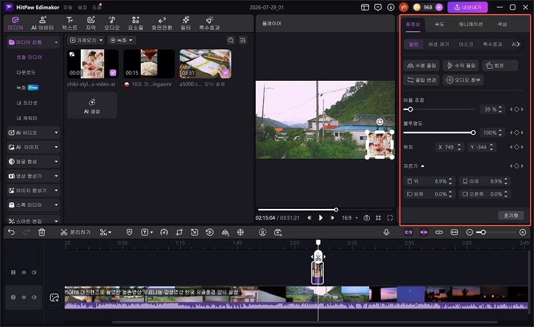
Task: Switch to the 색상 (Color) tab
Action: 502,24
